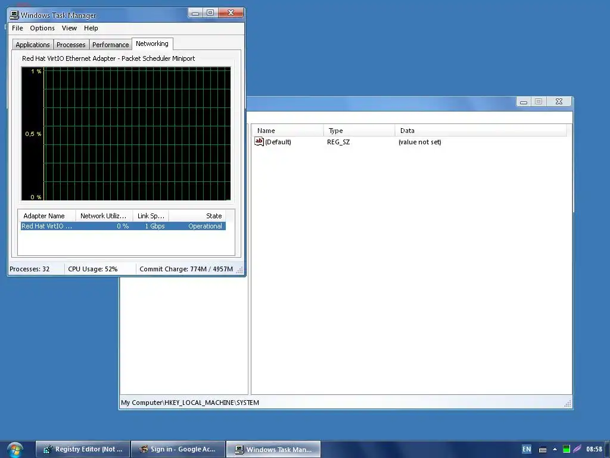Select the Red Hat VirtIO adapter row
The width and height of the screenshot is (610, 458).
[123, 226]
